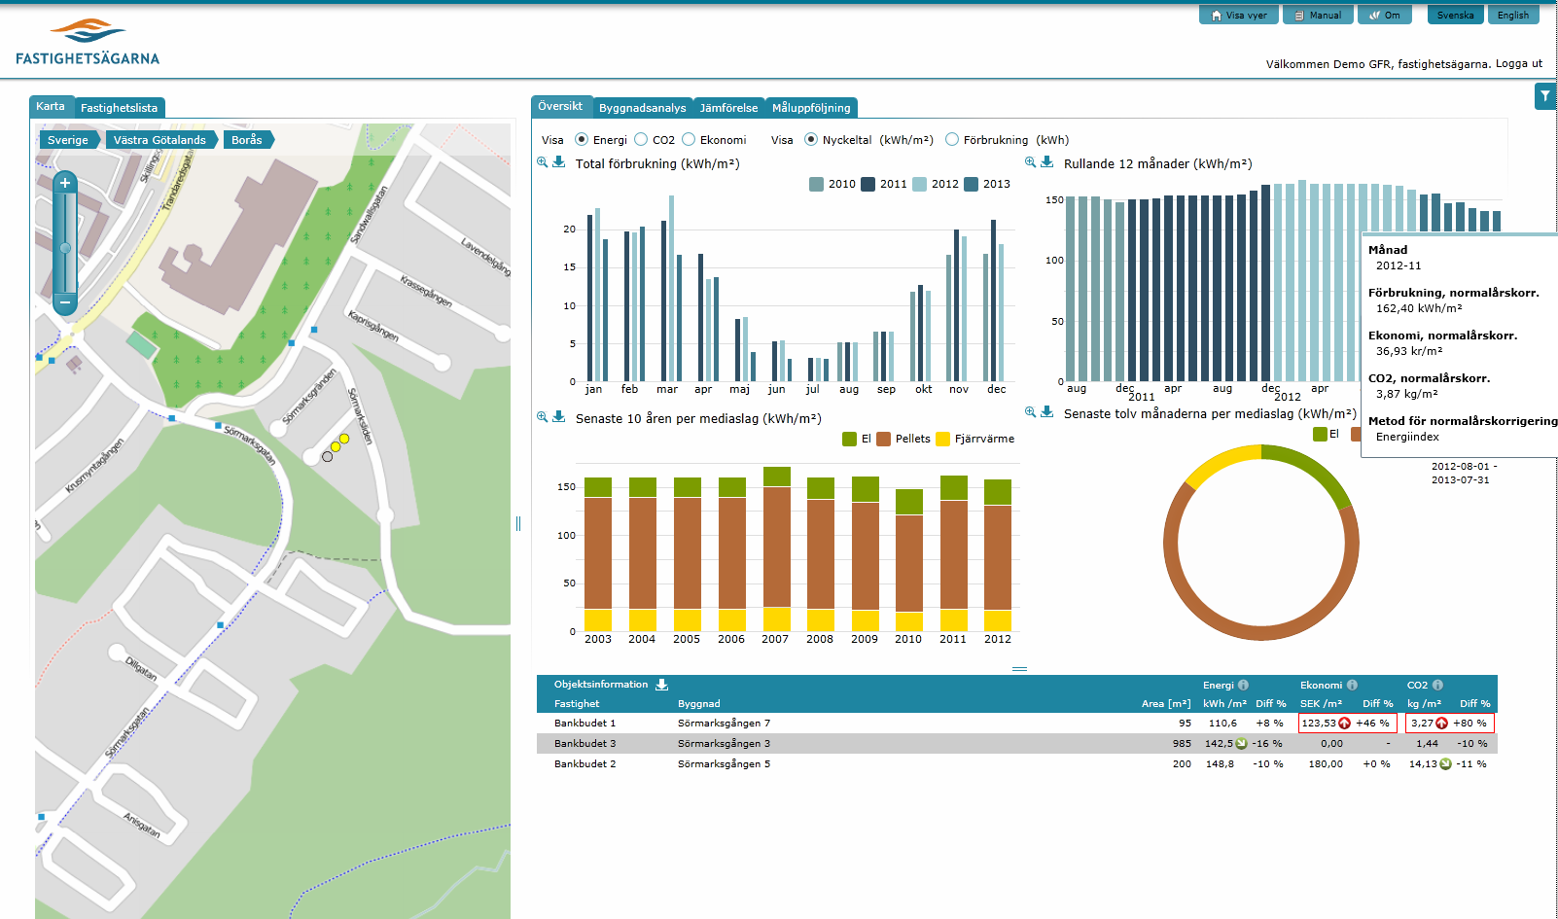This screenshot has width=1558, height=919.
Task: Click the 2007 stacked bar
Action: (x=777, y=550)
